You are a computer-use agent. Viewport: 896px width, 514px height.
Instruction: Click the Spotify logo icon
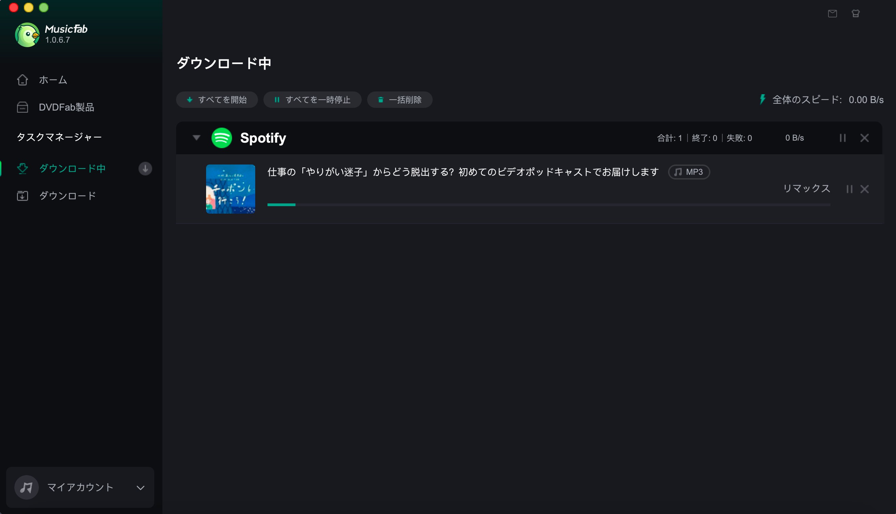(222, 138)
